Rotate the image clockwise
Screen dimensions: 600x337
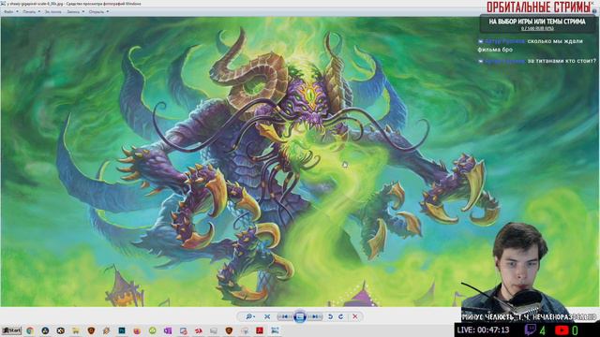[x=340, y=316]
